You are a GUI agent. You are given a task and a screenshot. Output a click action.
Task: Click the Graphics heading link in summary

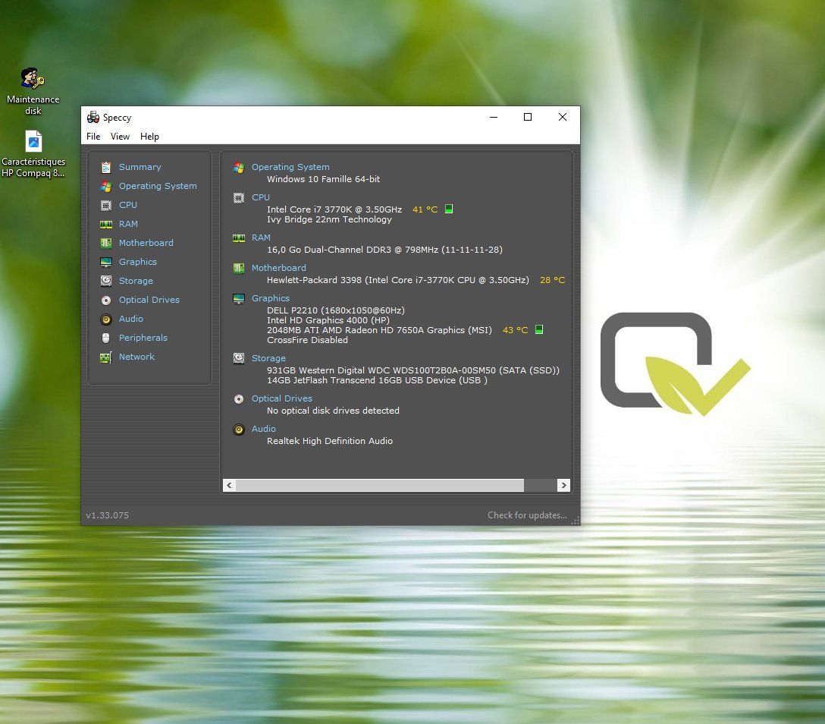271,298
